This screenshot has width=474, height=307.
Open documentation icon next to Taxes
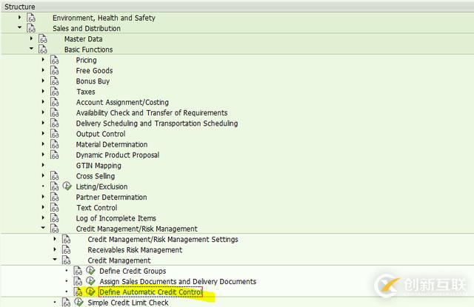tap(54, 92)
